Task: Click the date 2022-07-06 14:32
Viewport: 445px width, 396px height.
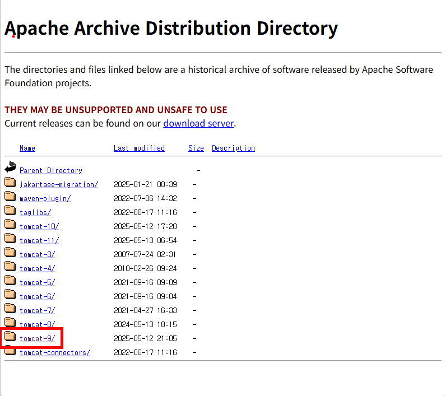Action: pyautogui.click(x=145, y=199)
